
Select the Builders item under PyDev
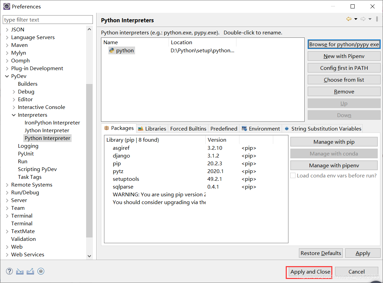(28, 84)
